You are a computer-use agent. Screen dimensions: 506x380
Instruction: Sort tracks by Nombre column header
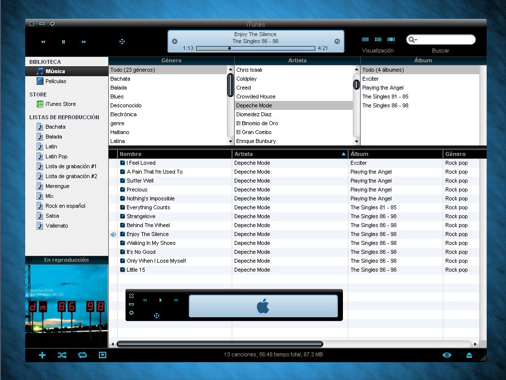(x=174, y=154)
